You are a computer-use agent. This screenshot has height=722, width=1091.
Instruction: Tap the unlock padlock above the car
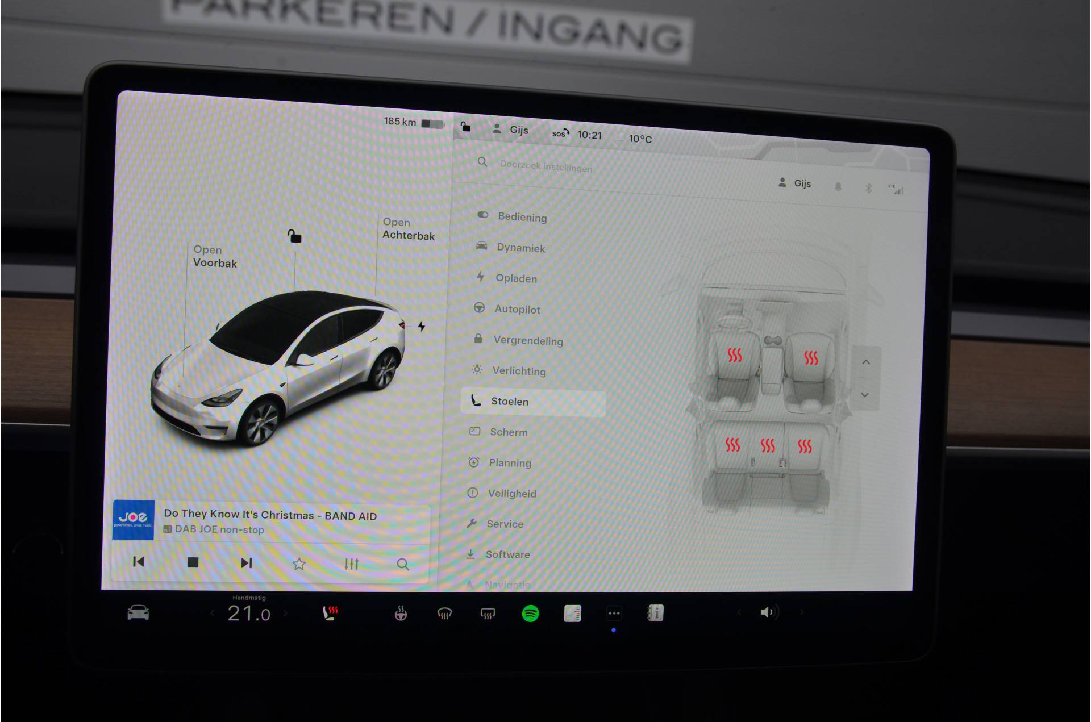pyautogui.click(x=294, y=236)
